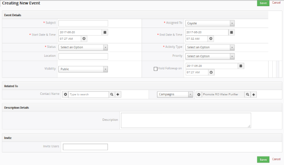
Task: Click the Start Time field 07:27 AM
Action: click(70, 39)
